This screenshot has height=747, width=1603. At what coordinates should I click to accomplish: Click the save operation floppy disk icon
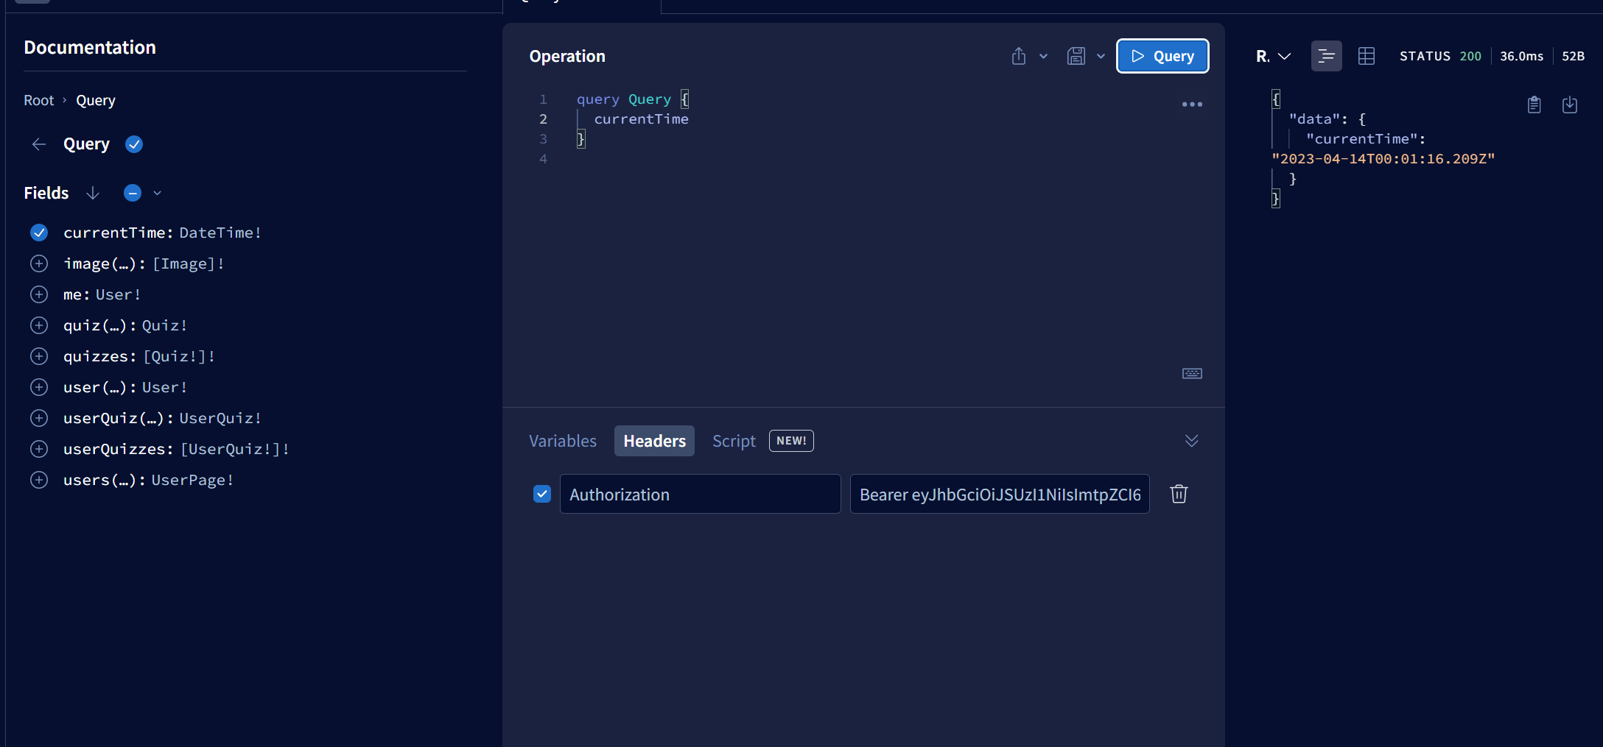point(1076,55)
